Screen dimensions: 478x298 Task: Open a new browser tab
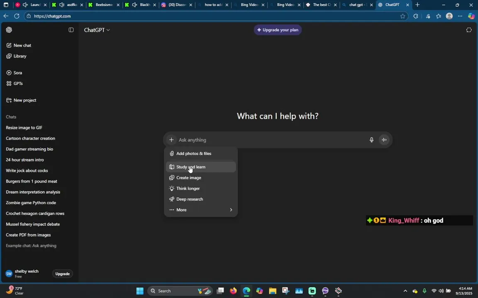click(417, 5)
